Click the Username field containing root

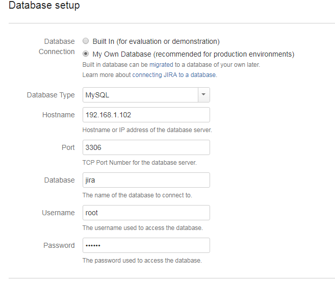(x=146, y=213)
